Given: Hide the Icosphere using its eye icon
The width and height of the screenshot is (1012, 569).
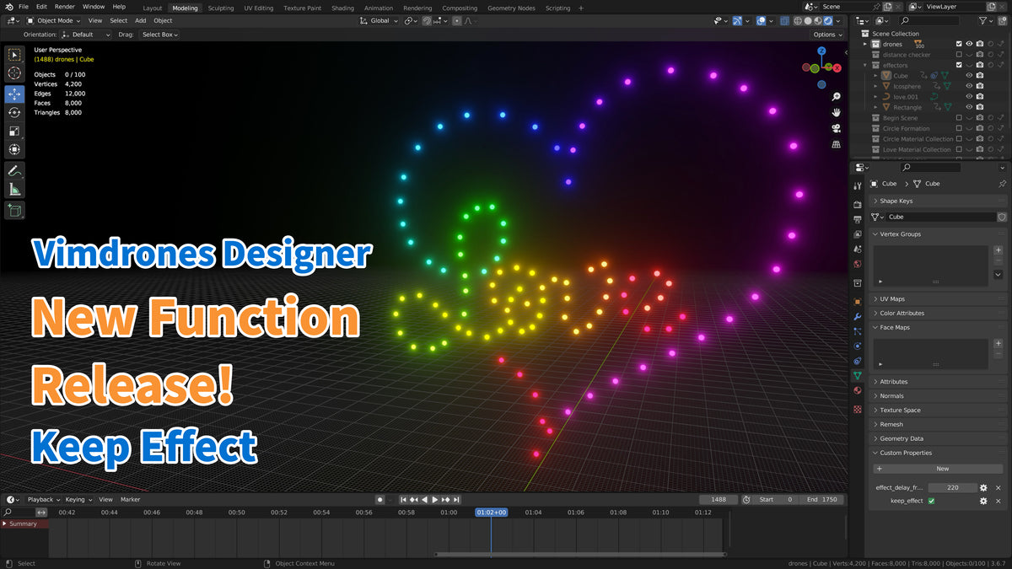Looking at the screenshot, I should click(x=968, y=86).
